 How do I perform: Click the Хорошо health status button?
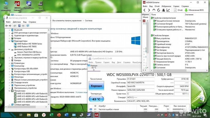96,86
